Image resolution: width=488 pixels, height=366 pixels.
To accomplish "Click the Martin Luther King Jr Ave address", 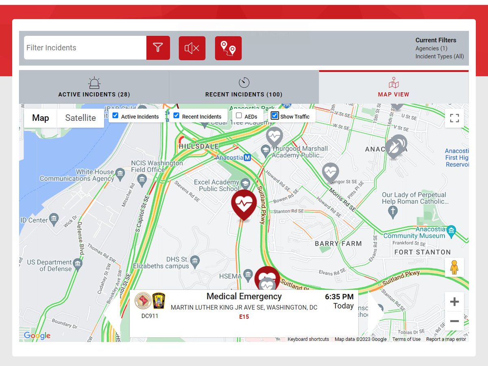I will point(244,307).
